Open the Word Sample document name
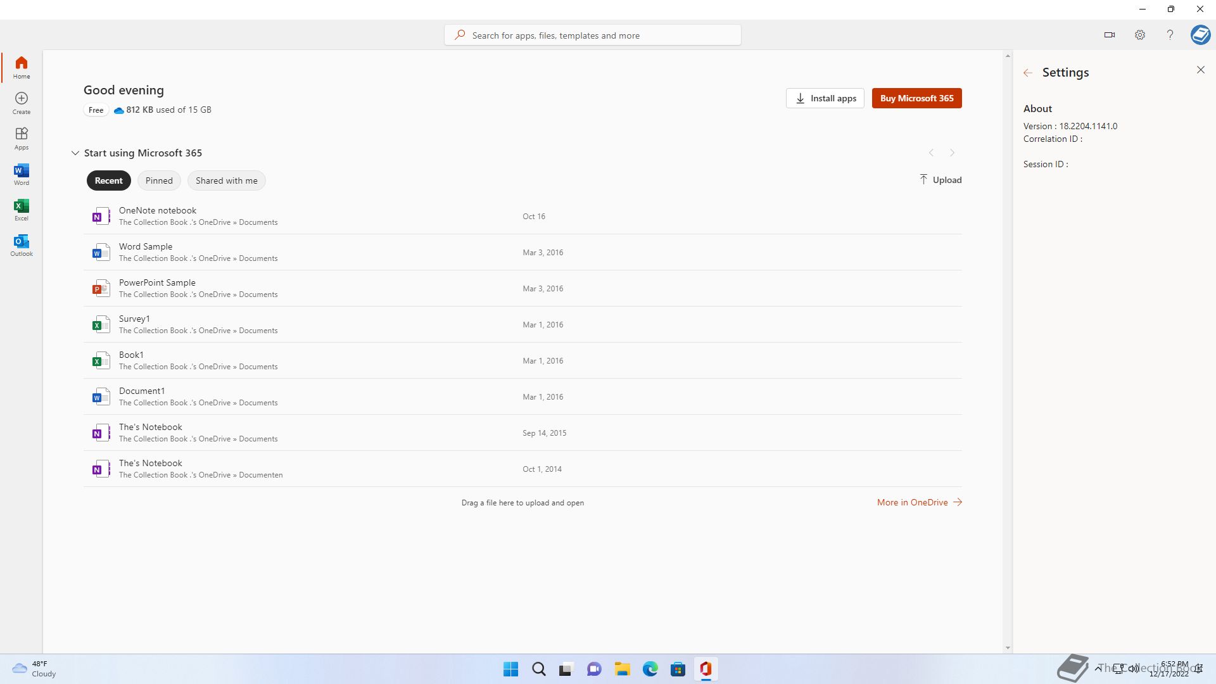Image resolution: width=1216 pixels, height=684 pixels. pos(146,246)
